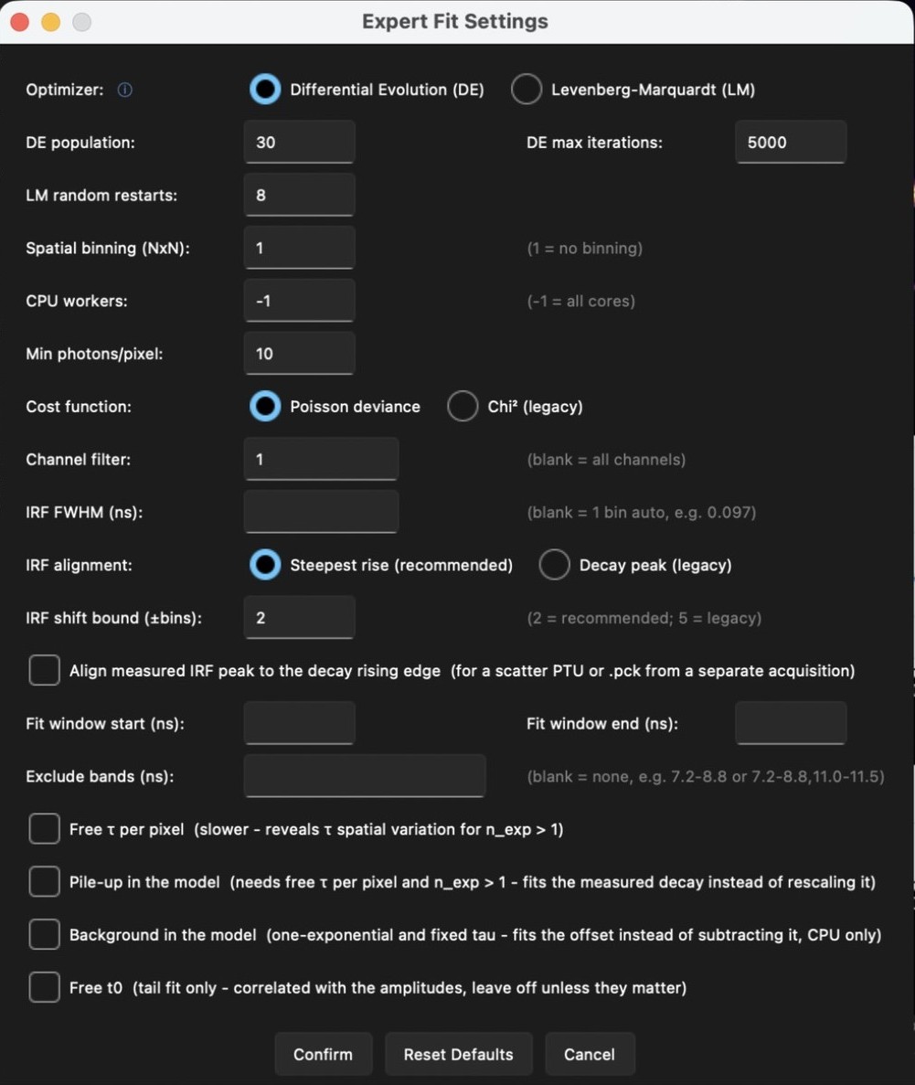Click the Optimizer info icon
This screenshot has width=915, height=1085.
pyautogui.click(x=124, y=90)
